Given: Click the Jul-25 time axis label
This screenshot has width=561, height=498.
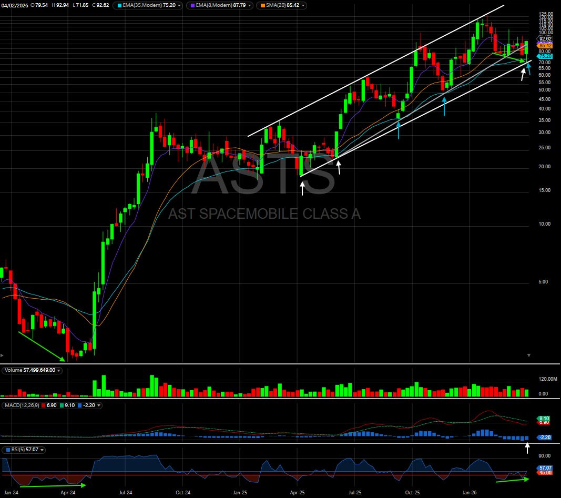Looking at the screenshot, I should click(x=355, y=493).
